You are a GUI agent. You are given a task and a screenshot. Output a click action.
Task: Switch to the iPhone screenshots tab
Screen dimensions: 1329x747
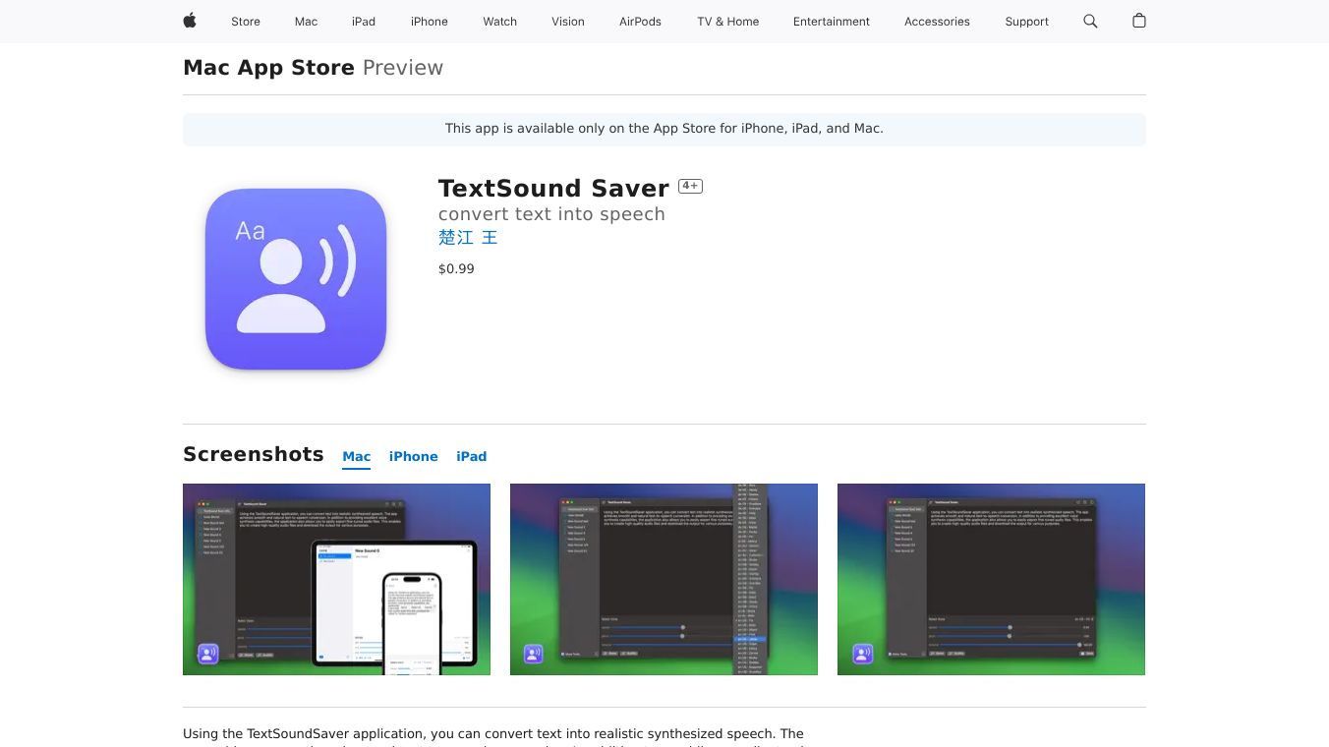click(414, 457)
